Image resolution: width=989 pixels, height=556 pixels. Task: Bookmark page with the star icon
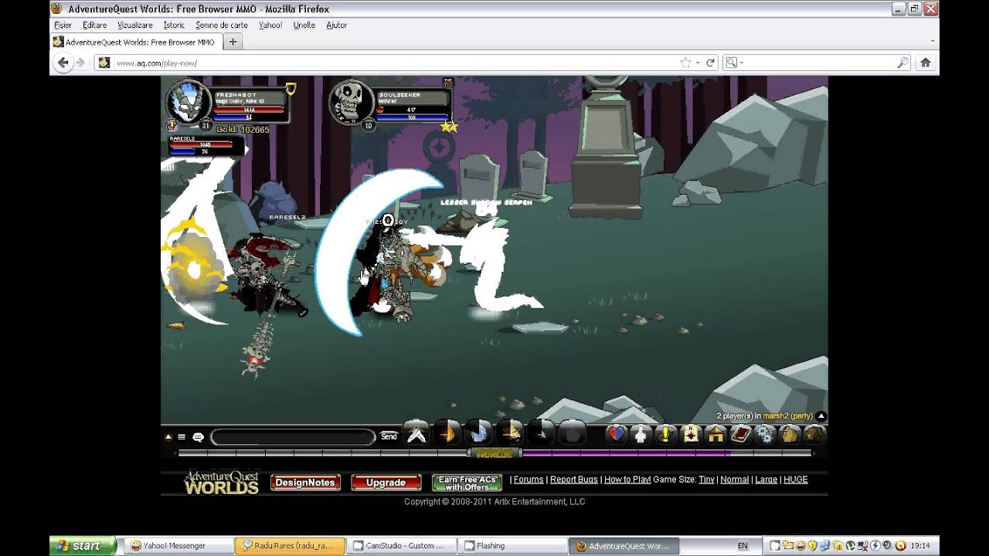pyautogui.click(x=685, y=63)
